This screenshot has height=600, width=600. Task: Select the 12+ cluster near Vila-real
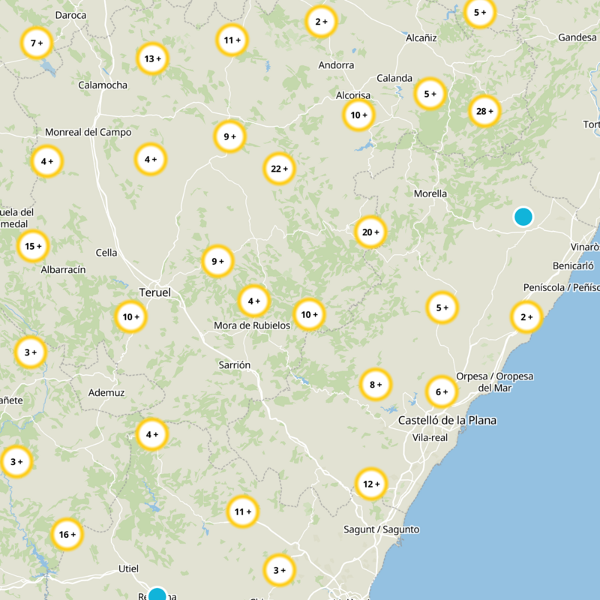coord(370,485)
